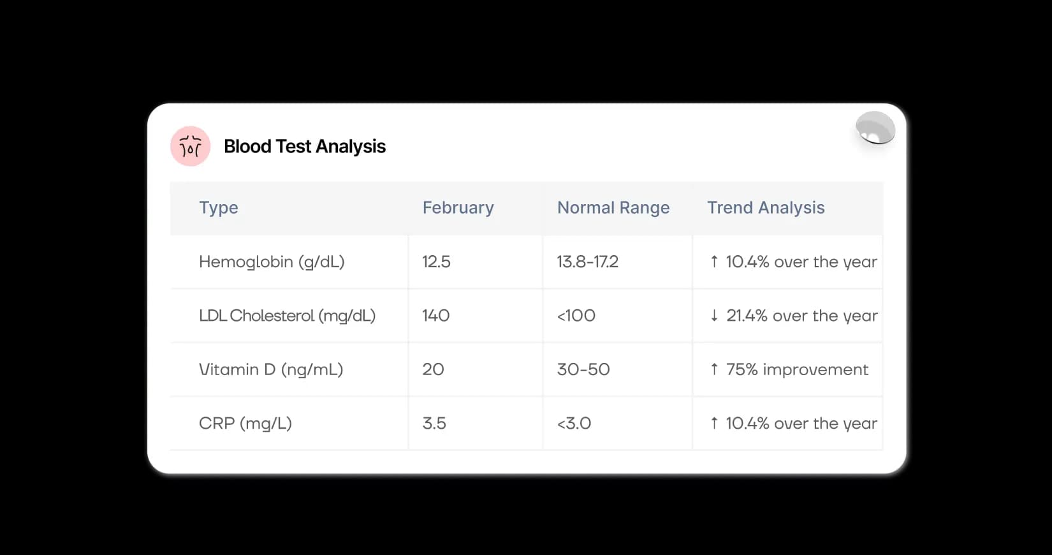1052x555 pixels.
Task: Click the Trend Analysis column header
Action: click(766, 208)
